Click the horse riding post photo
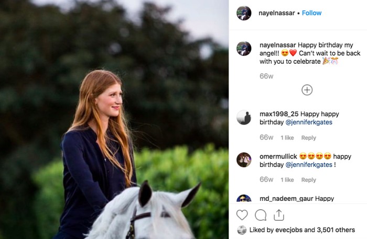This screenshot has width=367, height=239. tap(114, 119)
